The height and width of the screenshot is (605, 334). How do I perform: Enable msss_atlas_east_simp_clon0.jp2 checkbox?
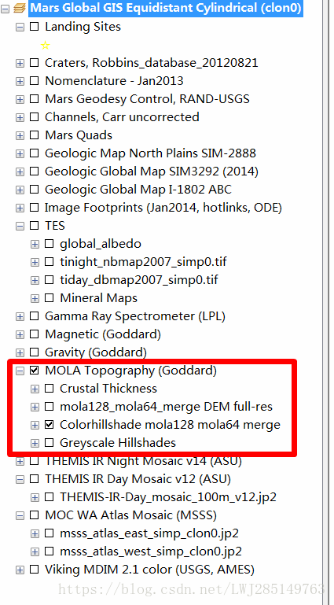pyautogui.click(x=49, y=534)
